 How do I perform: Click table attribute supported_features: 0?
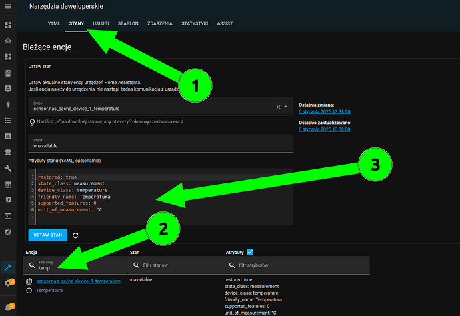[247, 306]
